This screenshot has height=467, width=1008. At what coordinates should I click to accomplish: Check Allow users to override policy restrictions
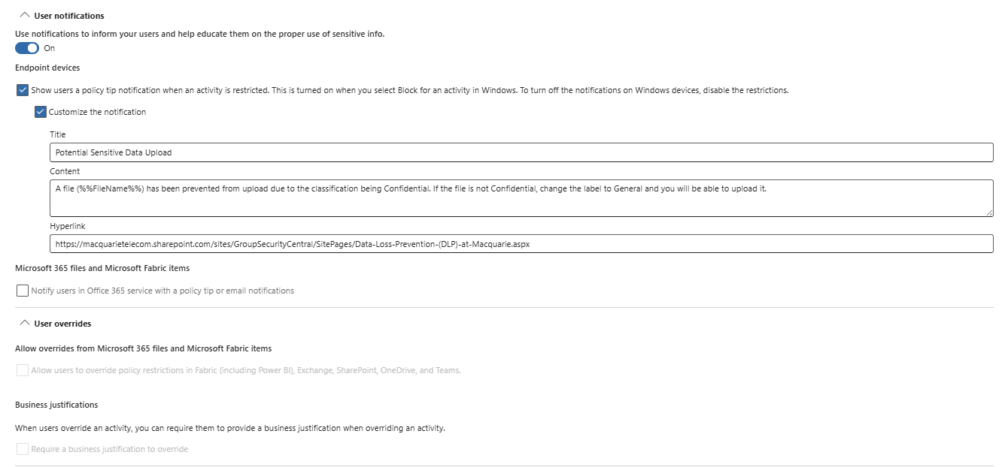click(x=22, y=370)
